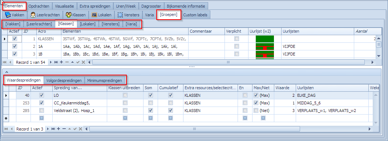The width and height of the screenshot is (388, 141).
Task: Delete a record with the lower navigator minus
Action: [x=64, y=129]
